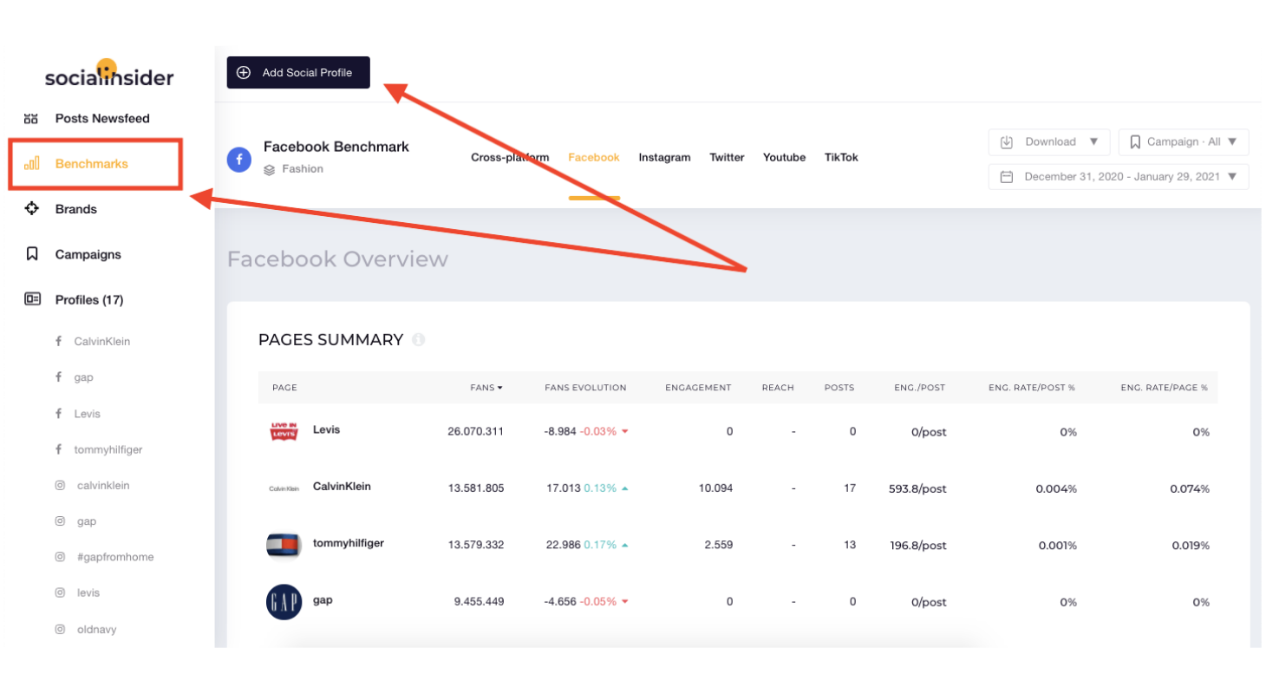Click the Fashion category label
Screen dimensions: 1266x694
click(x=303, y=169)
